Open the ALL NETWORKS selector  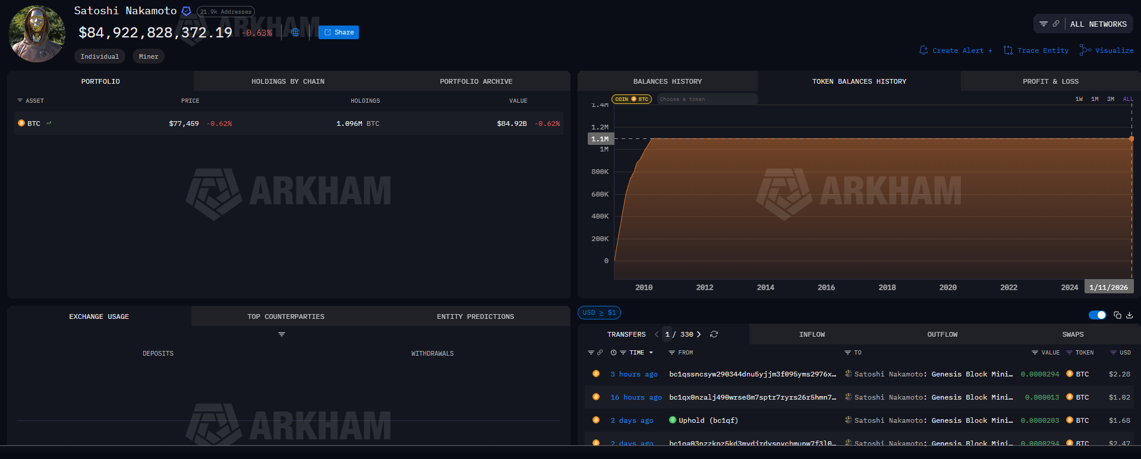pyautogui.click(x=1098, y=24)
